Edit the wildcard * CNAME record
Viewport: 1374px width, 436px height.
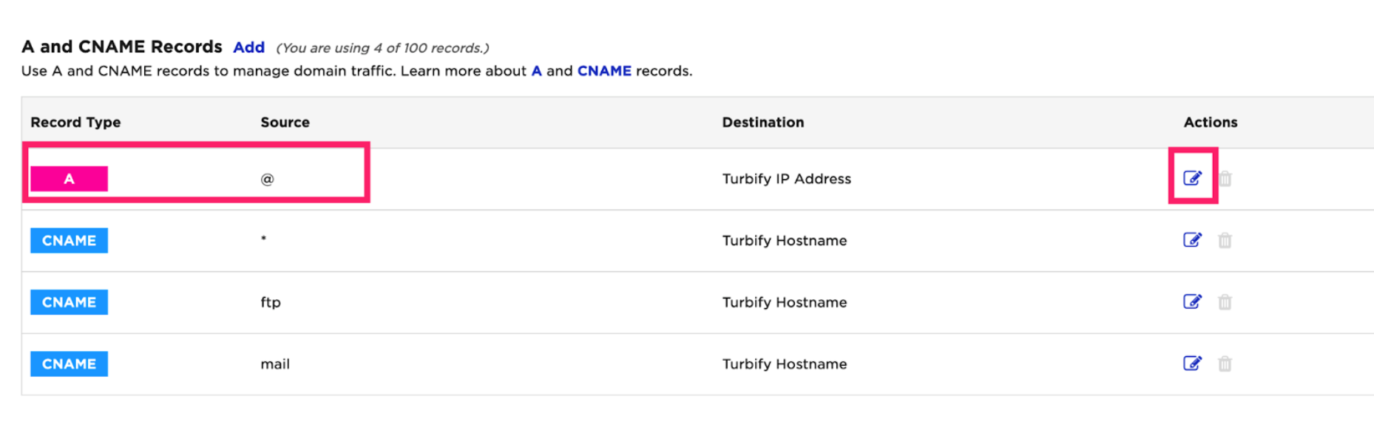[1192, 240]
